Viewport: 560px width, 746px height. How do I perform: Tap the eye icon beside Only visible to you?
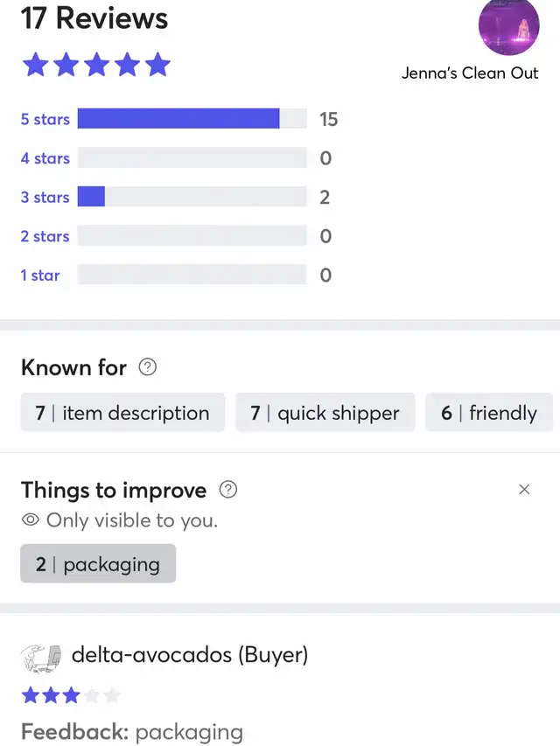click(x=31, y=520)
